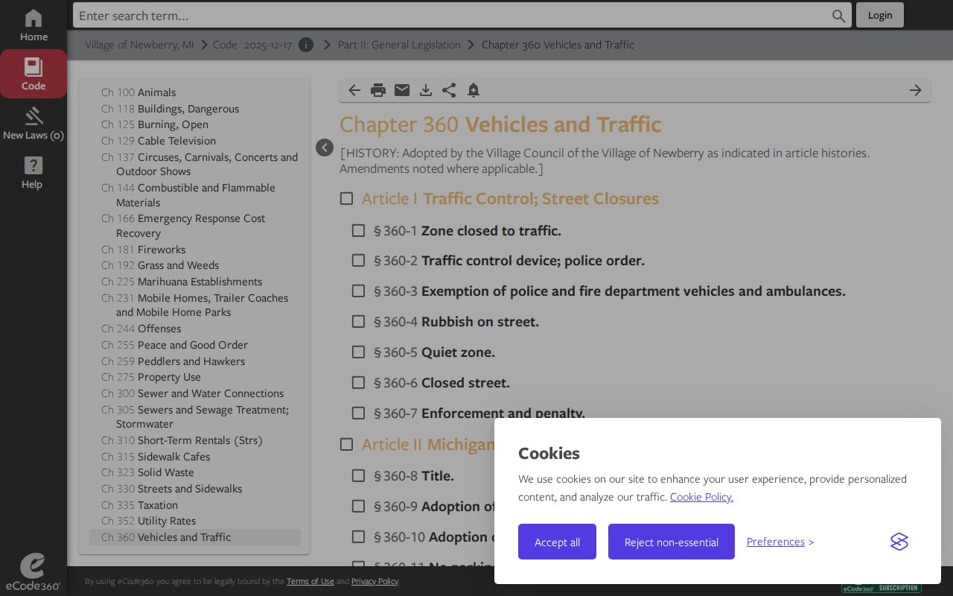Download the chapter
This screenshot has height=596, width=953.
[426, 90]
